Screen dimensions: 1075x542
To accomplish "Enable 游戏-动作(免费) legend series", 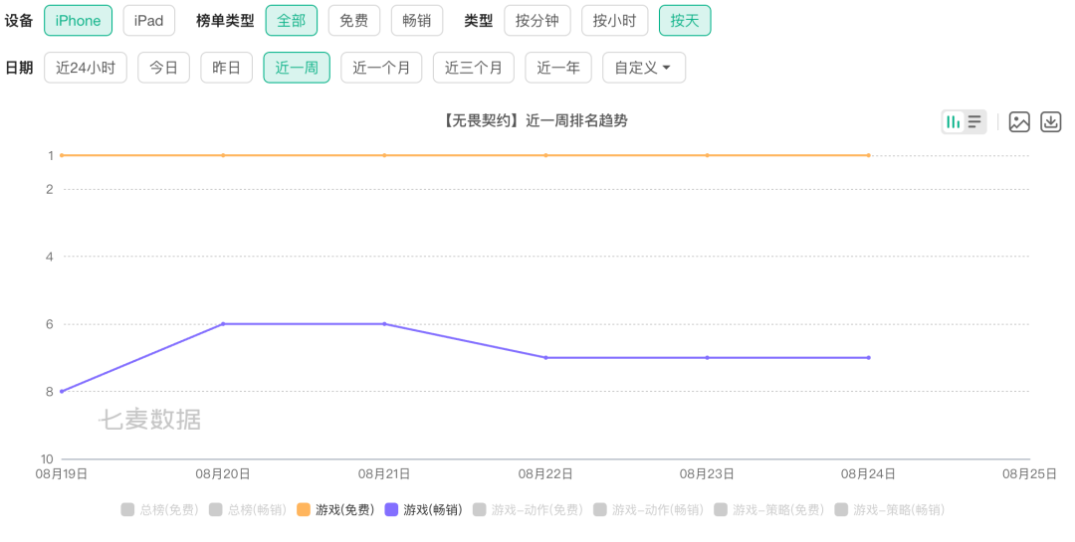I will click(x=528, y=510).
